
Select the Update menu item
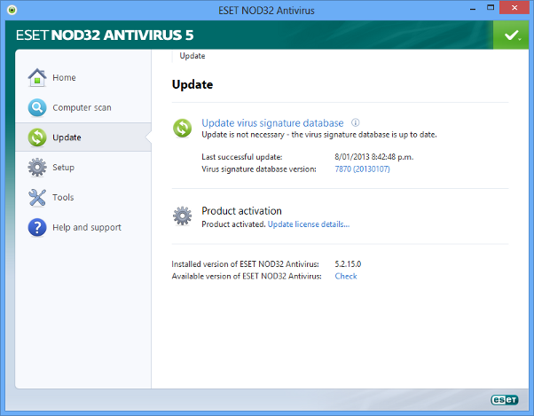point(83,137)
